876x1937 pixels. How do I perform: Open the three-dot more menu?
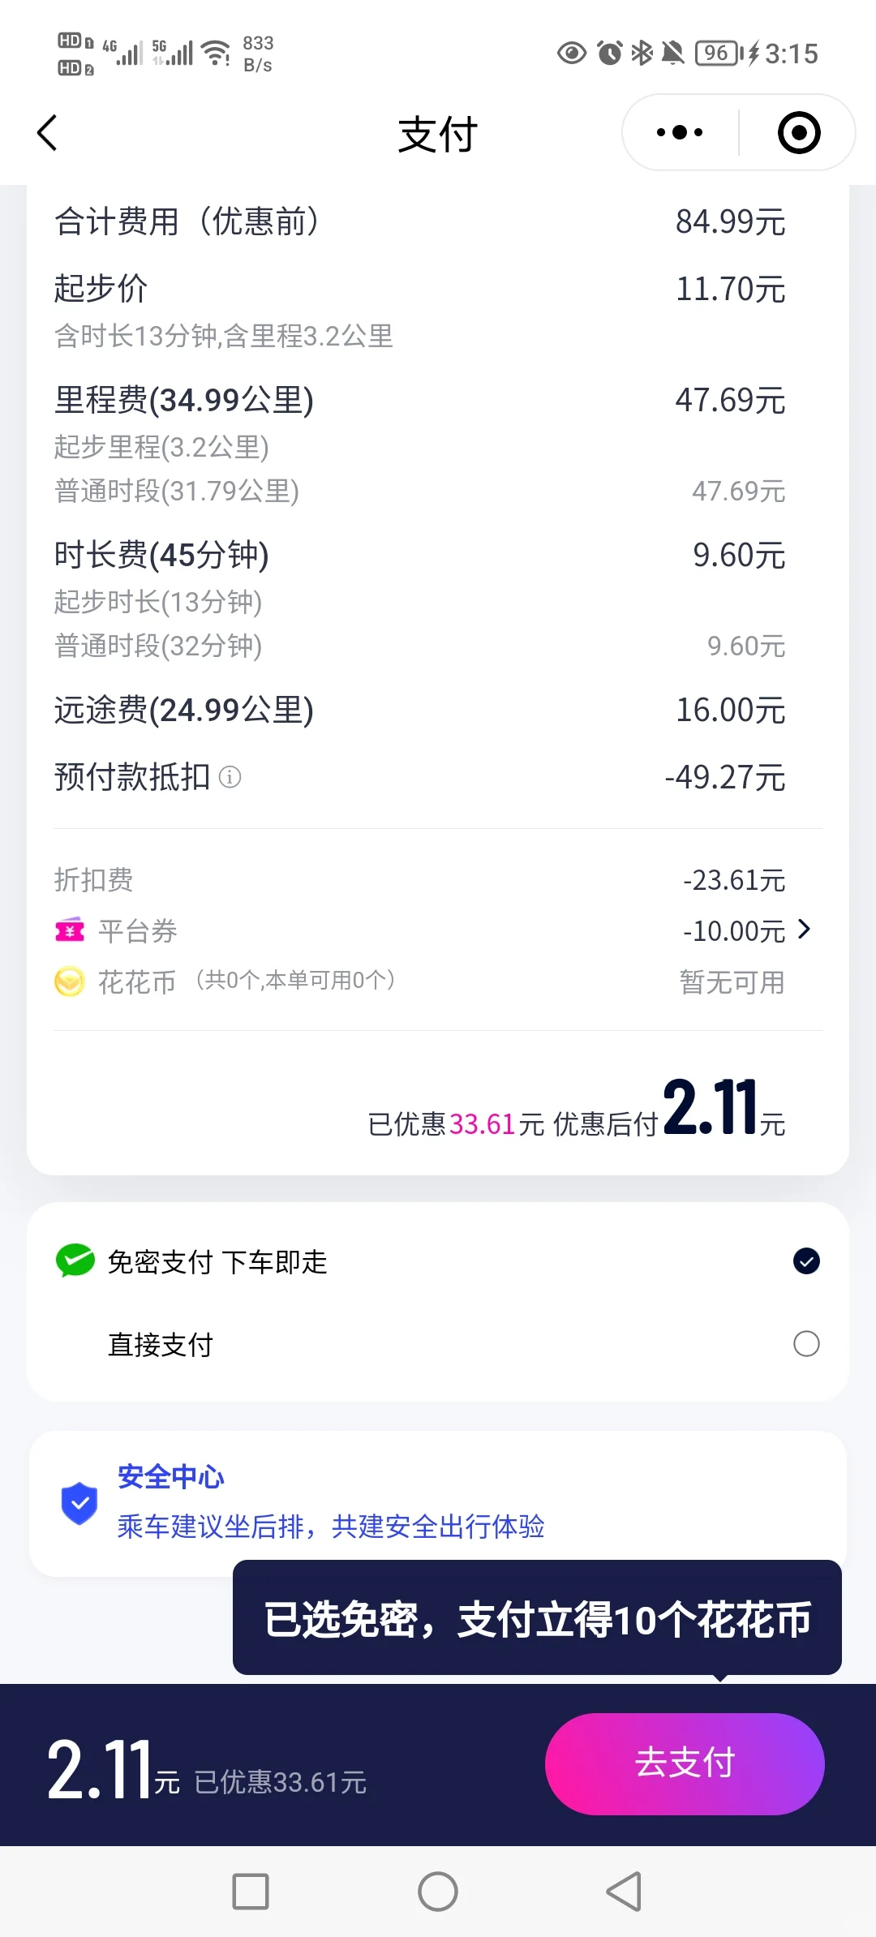[x=680, y=132]
